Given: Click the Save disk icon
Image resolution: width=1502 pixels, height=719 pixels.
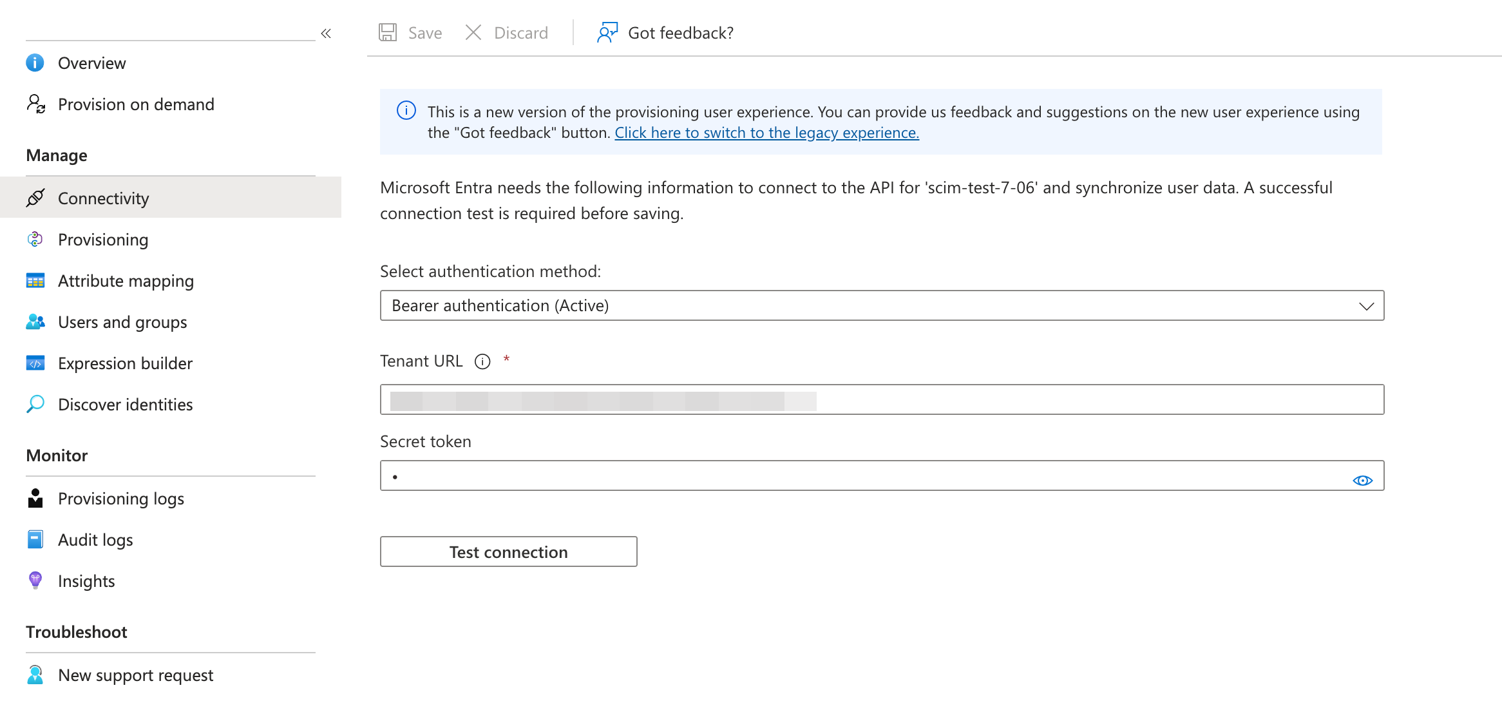Looking at the screenshot, I should 388,32.
